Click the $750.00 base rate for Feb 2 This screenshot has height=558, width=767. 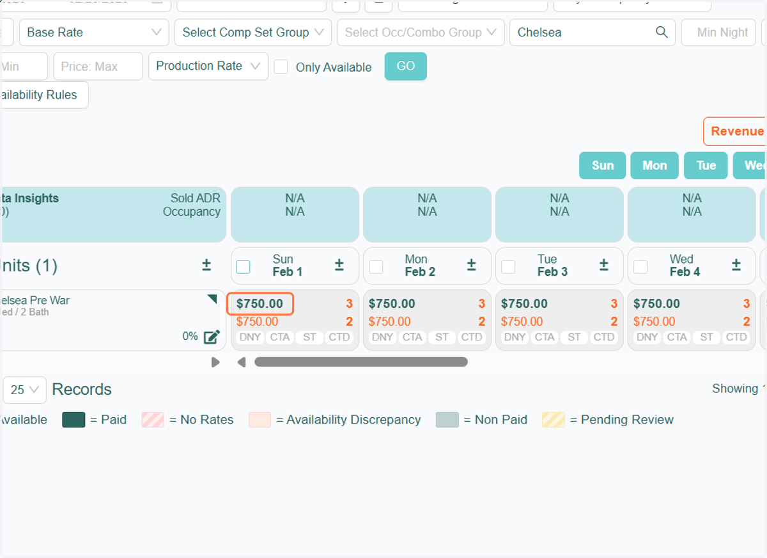point(392,303)
